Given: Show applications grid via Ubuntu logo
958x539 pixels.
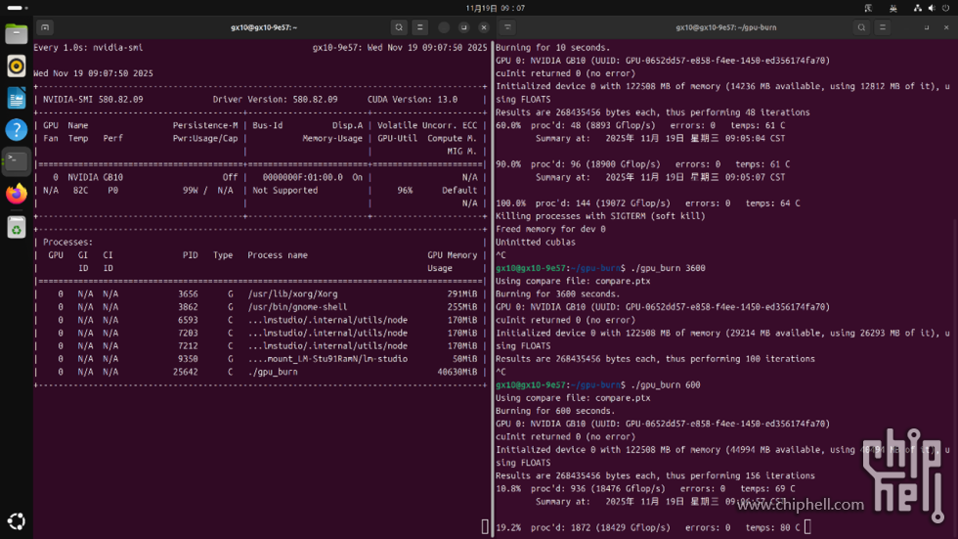Looking at the screenshot, I should 16,520.
